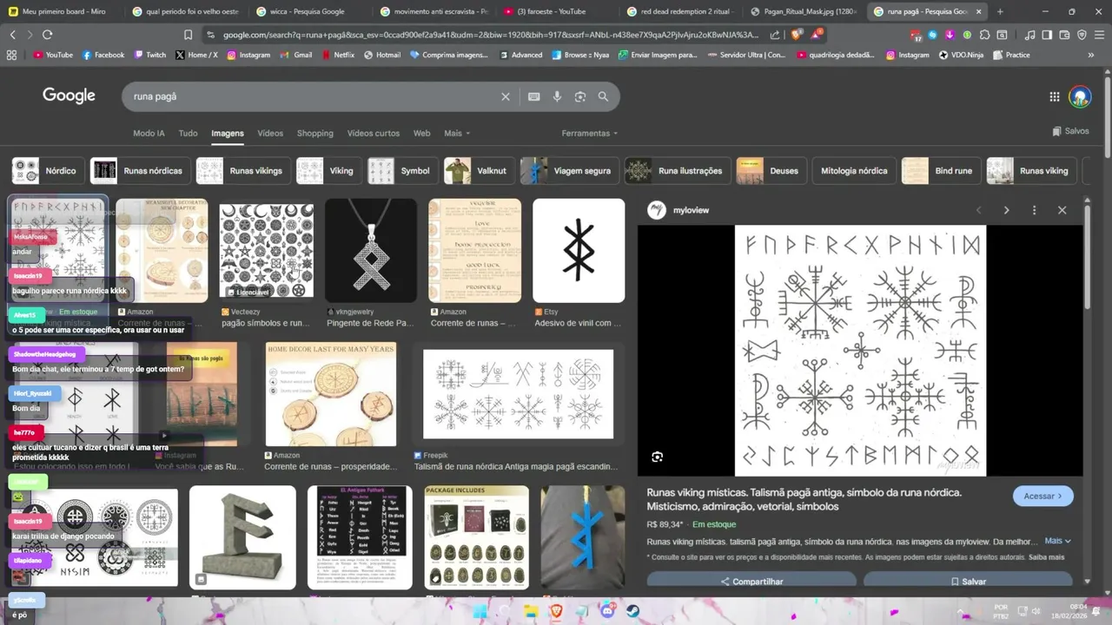
Task: Click the Salvar button in preview
Action: (x=968, y=582)
